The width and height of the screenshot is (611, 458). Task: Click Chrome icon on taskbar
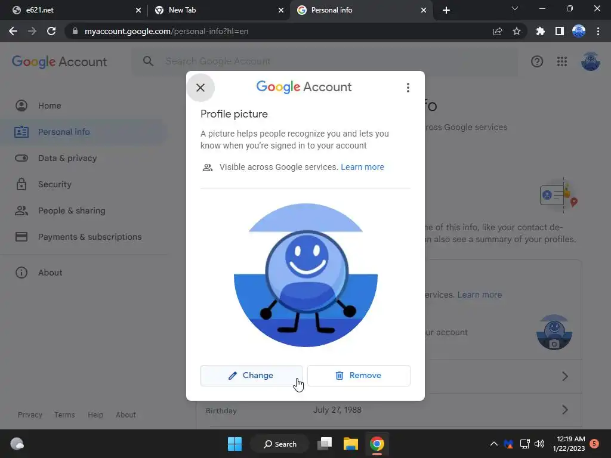click(x=377, y=444)
